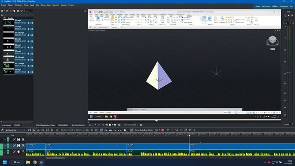295x166 pixels.
Task: Open the Proje menu
Action: coord(26,5)
